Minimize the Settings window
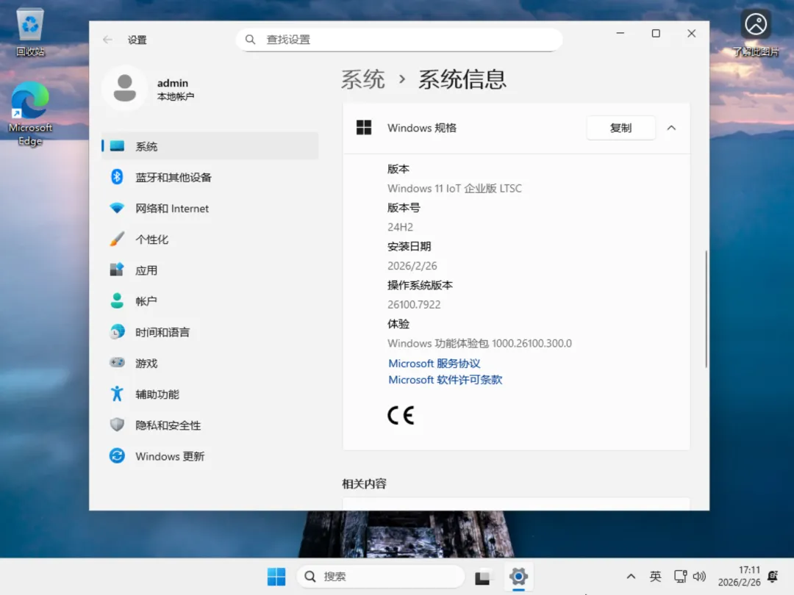The height and width of the screenshot is (595, 794). coord(620,33)
